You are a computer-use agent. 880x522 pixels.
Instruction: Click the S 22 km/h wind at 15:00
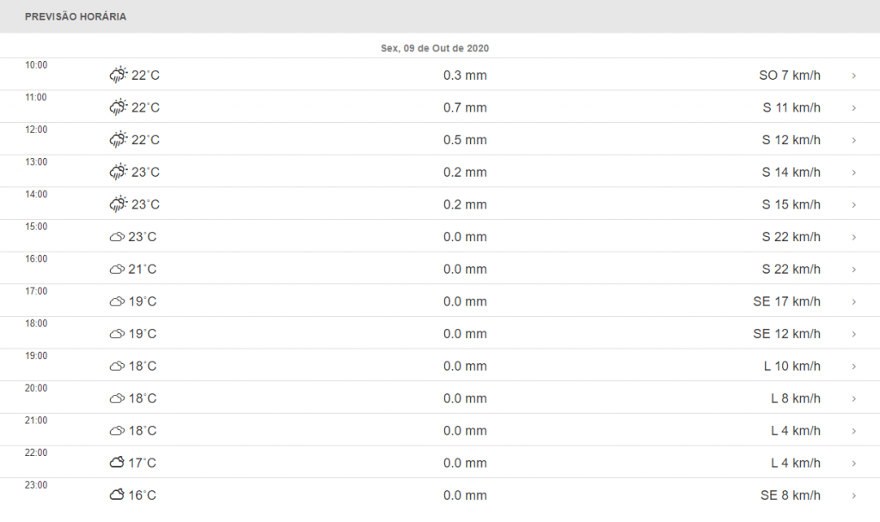(x=791, y=237)
